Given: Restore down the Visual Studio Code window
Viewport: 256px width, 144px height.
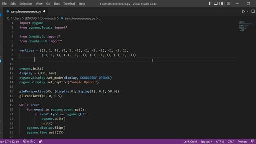Looking at the screenshot, I should [248, 4].
